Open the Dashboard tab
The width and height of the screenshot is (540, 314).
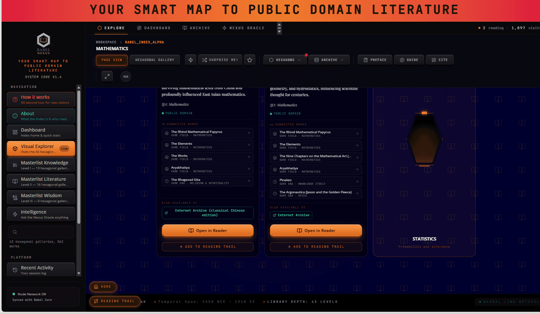(154, 28)
